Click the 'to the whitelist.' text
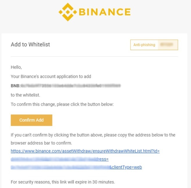The height and width of the screenshot is (188, 191). click(25, 95)
